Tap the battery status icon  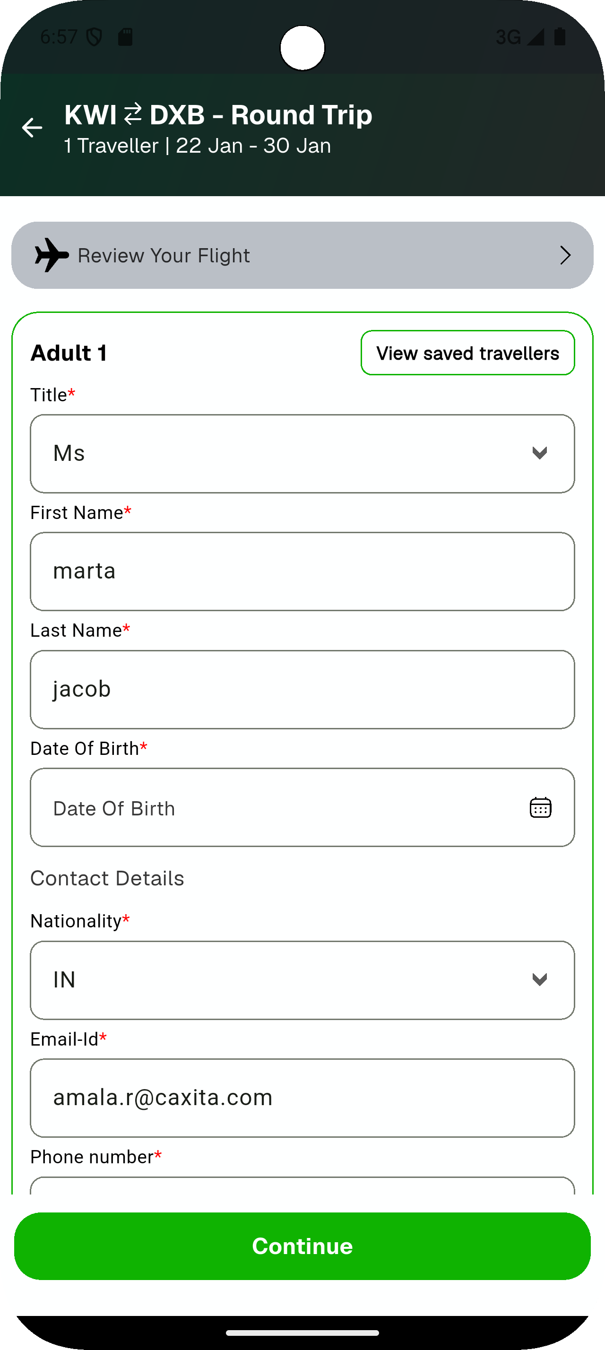click(560, 37)
